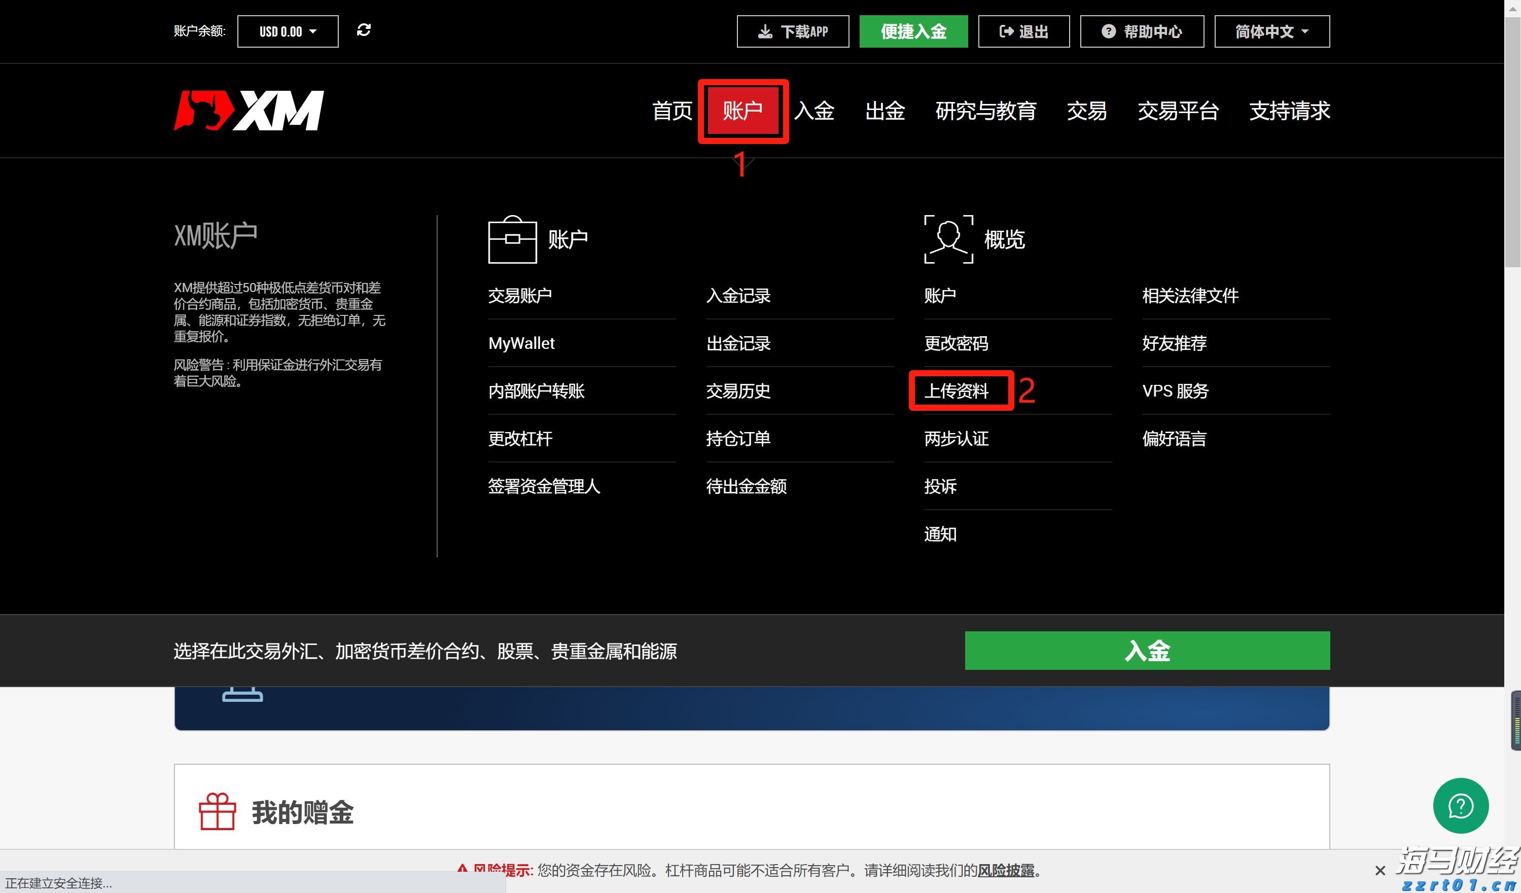This screenshot has height=893, width=1521.
Task: Click the download icon on 下载APP
Action: coord(765,31)
